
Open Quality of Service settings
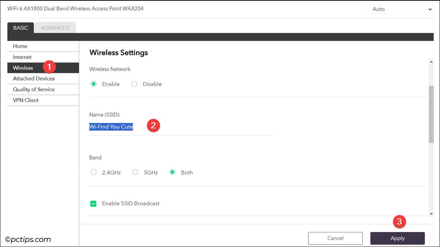[x=43, y=89]
